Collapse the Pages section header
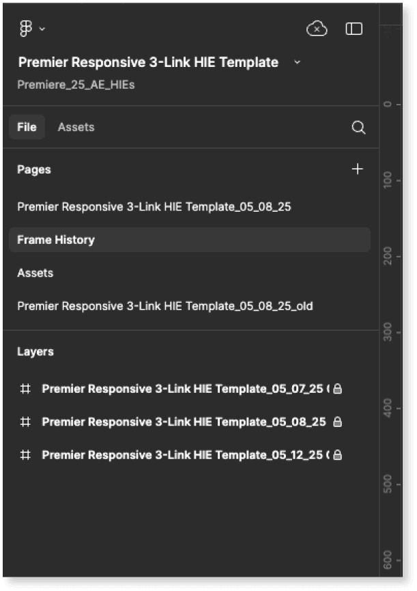 (34, 169)
